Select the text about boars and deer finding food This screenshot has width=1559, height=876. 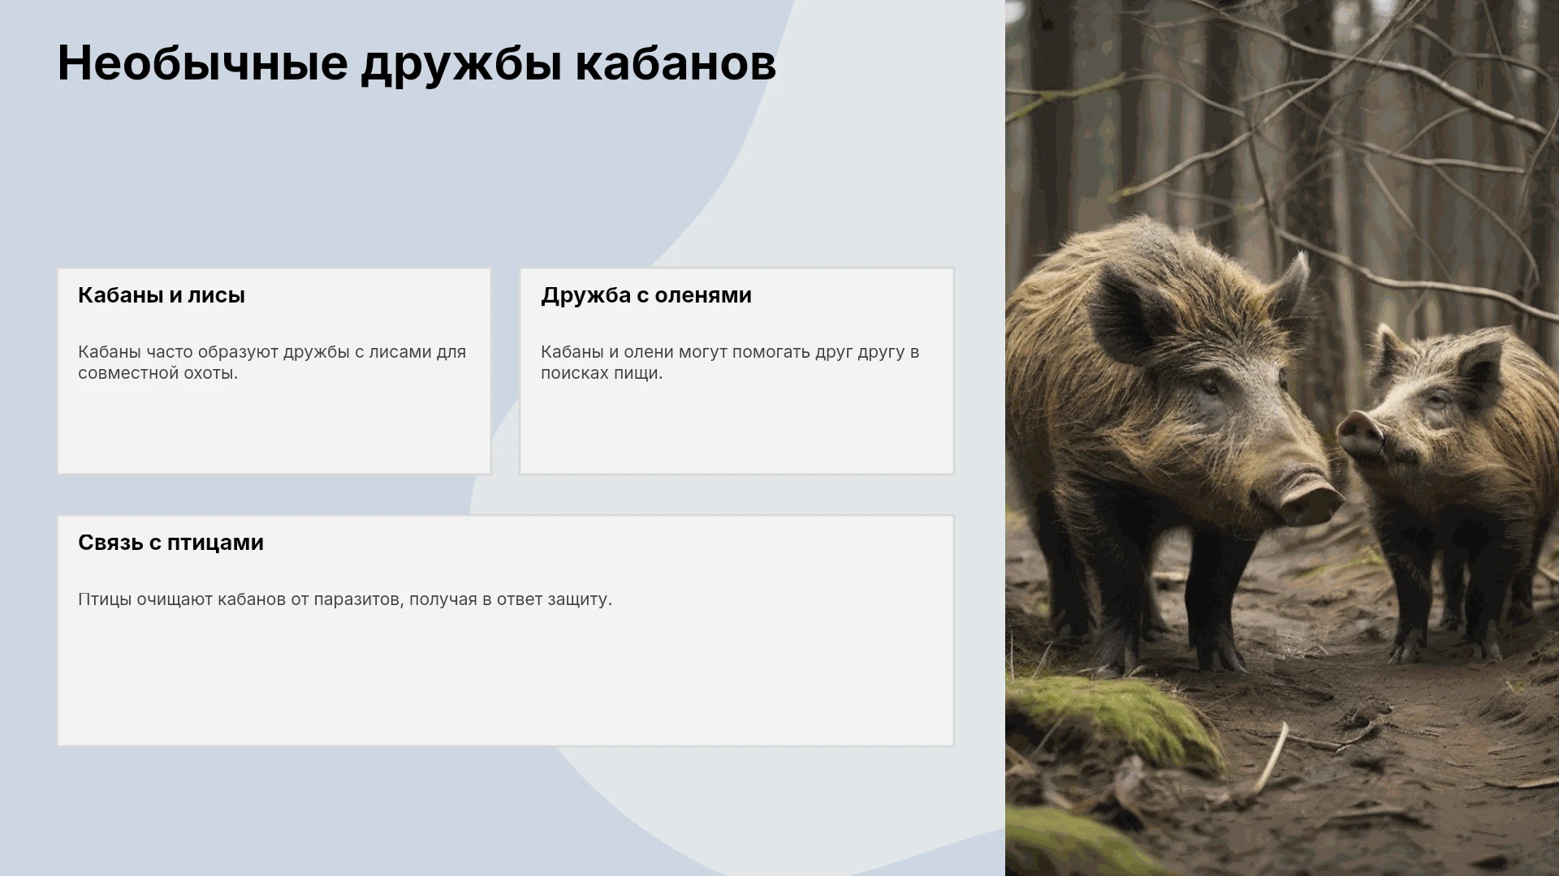pyautogui.click(x=730, y=363)
